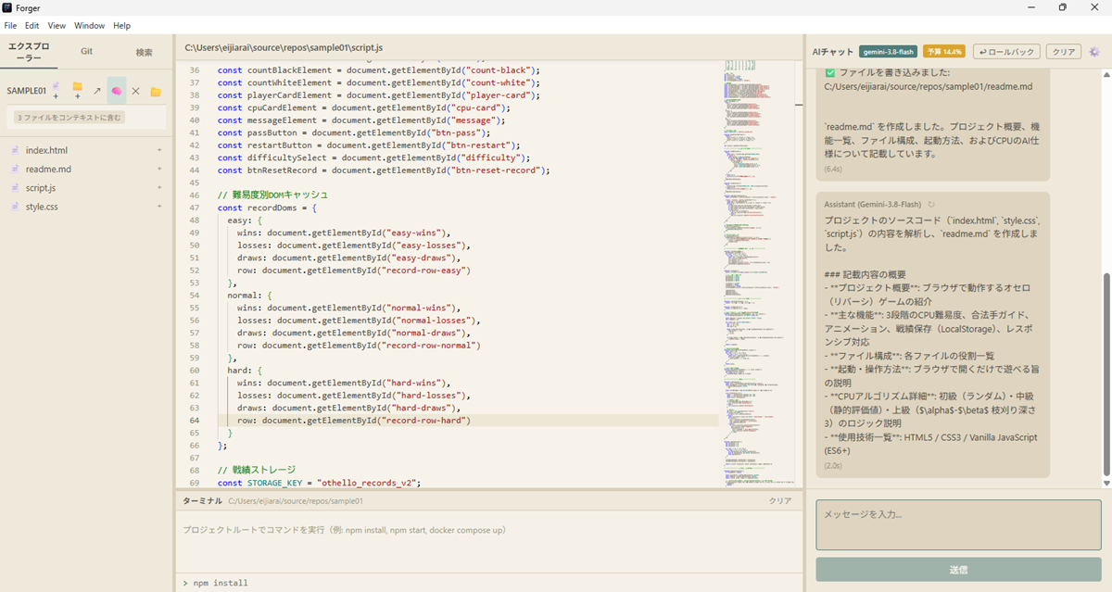Click editor line number 64
The height and width of the screenshot is (592, 1112).
[195, 421]
